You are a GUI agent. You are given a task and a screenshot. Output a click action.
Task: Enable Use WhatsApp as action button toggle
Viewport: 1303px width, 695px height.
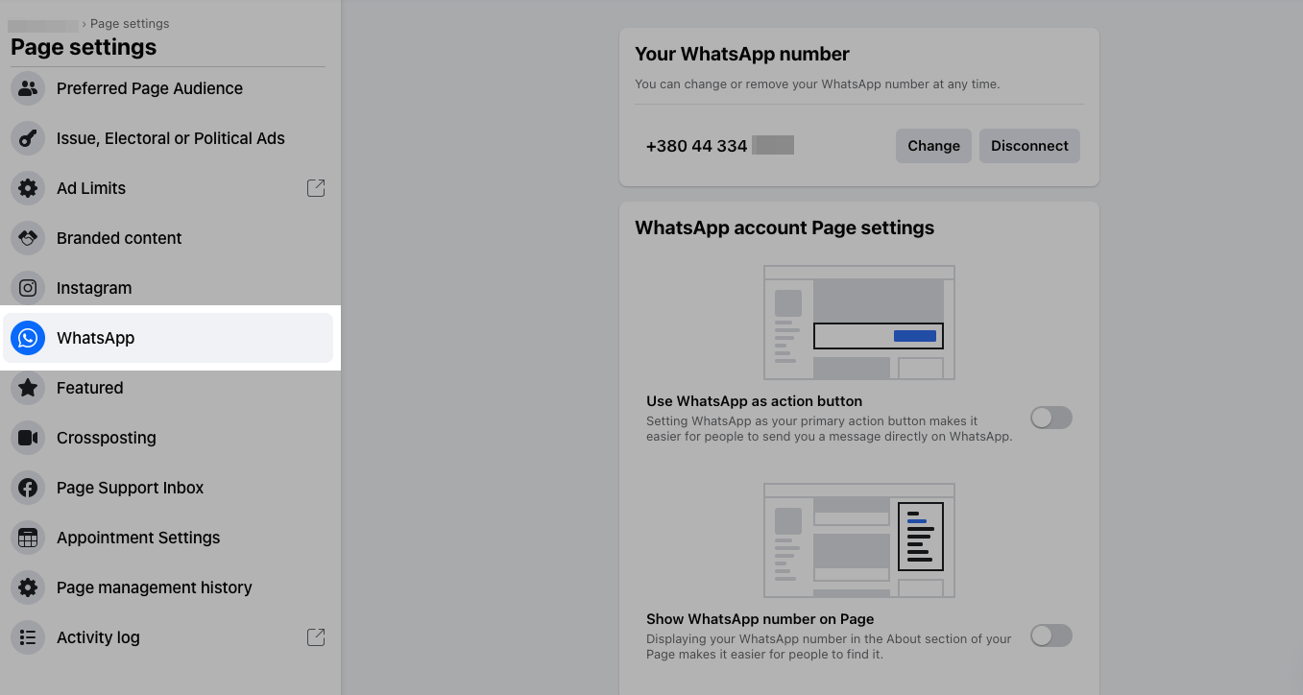[1050, 418]
